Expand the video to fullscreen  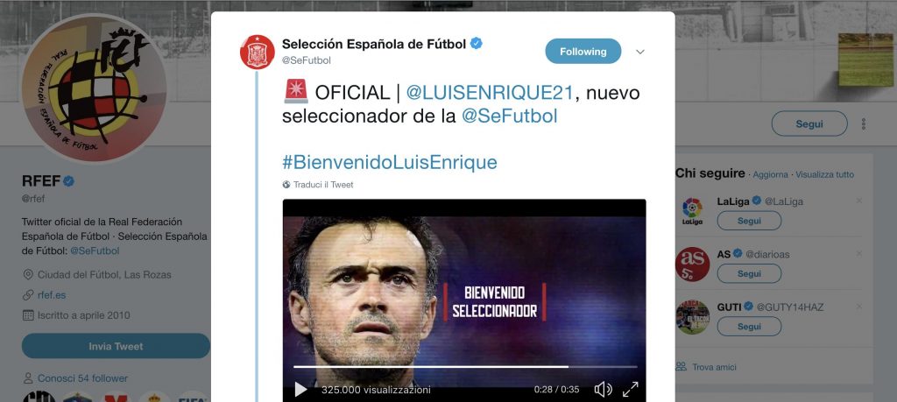[x=631, y=390]
